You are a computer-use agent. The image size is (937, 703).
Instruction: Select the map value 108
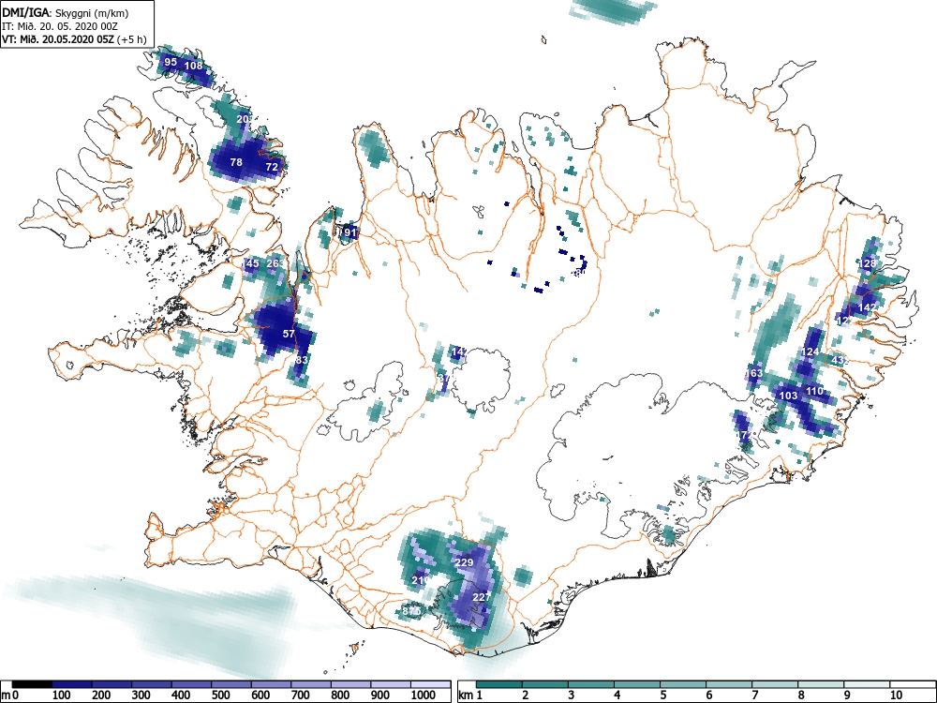tap(194, 66)
